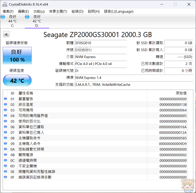The image size is (196, 193).
Task: Click the status orb for drive D:
Action: click(27, 17)
